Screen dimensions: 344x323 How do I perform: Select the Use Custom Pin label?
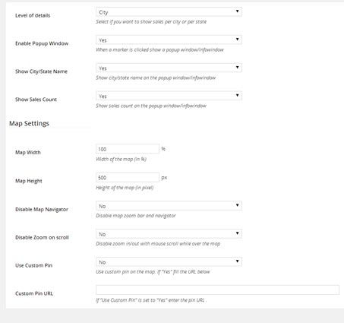[33, 265]
